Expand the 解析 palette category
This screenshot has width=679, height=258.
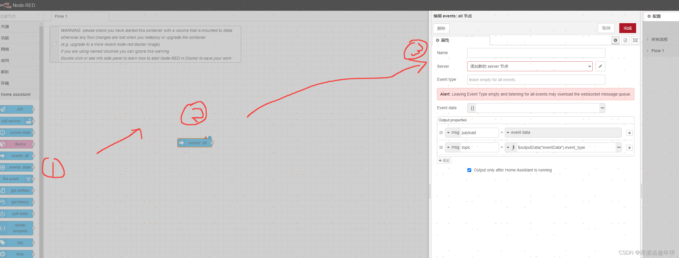[19, 72]
